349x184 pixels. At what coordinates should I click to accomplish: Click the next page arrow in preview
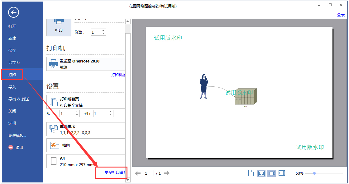point(167,173)
